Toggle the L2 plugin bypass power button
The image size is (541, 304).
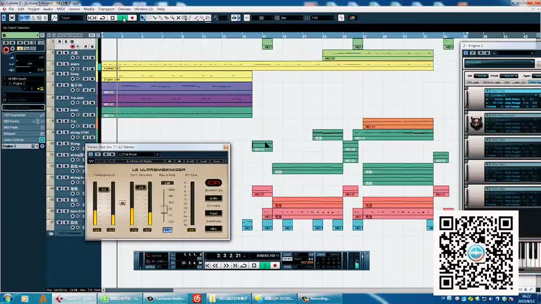[x=91, y=154]
